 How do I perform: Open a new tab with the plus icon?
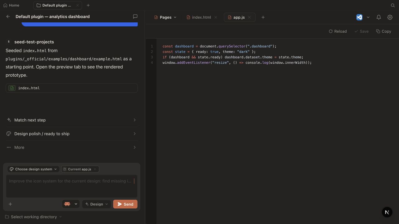click(x=88, y=5)
